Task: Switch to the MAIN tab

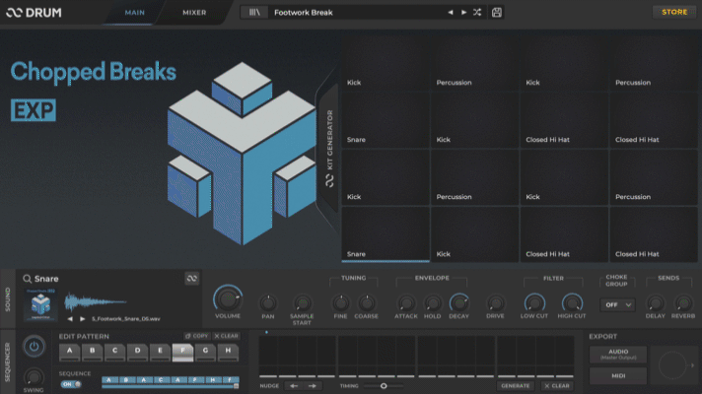Action: pyautogui.click(x=134, y=13)
